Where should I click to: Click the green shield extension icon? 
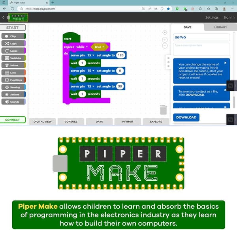click(177, 9)
